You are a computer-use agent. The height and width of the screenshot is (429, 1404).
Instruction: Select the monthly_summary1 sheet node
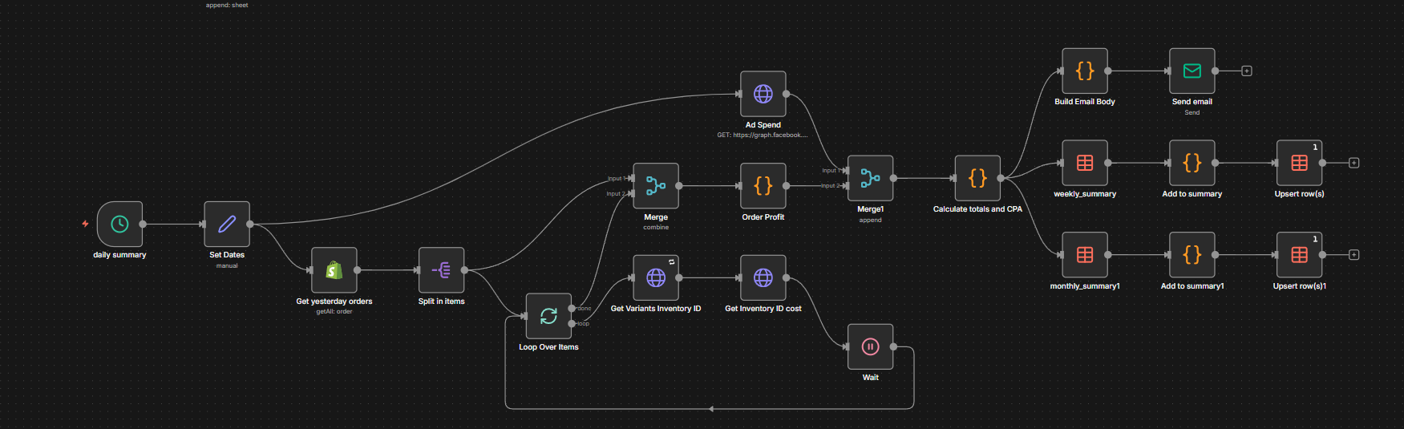click(1085, 255)
